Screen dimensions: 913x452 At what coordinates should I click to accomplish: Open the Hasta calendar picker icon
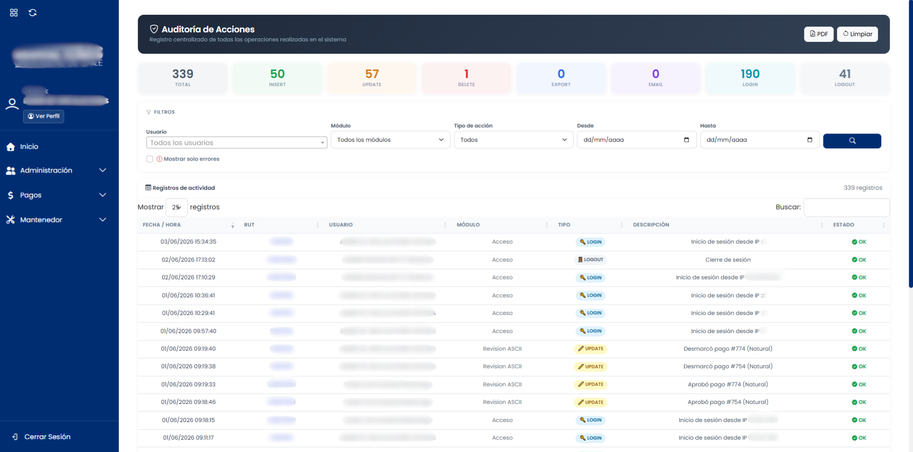coord(810,140)
